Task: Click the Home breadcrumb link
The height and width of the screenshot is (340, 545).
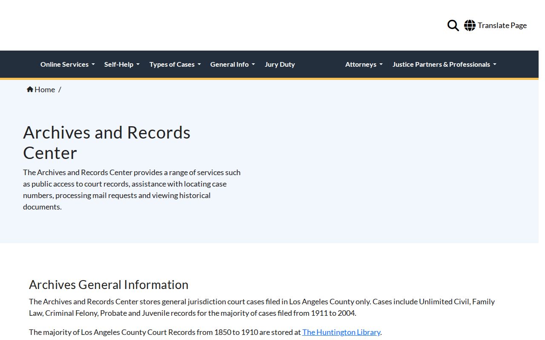Action: (x=41, y=89)
